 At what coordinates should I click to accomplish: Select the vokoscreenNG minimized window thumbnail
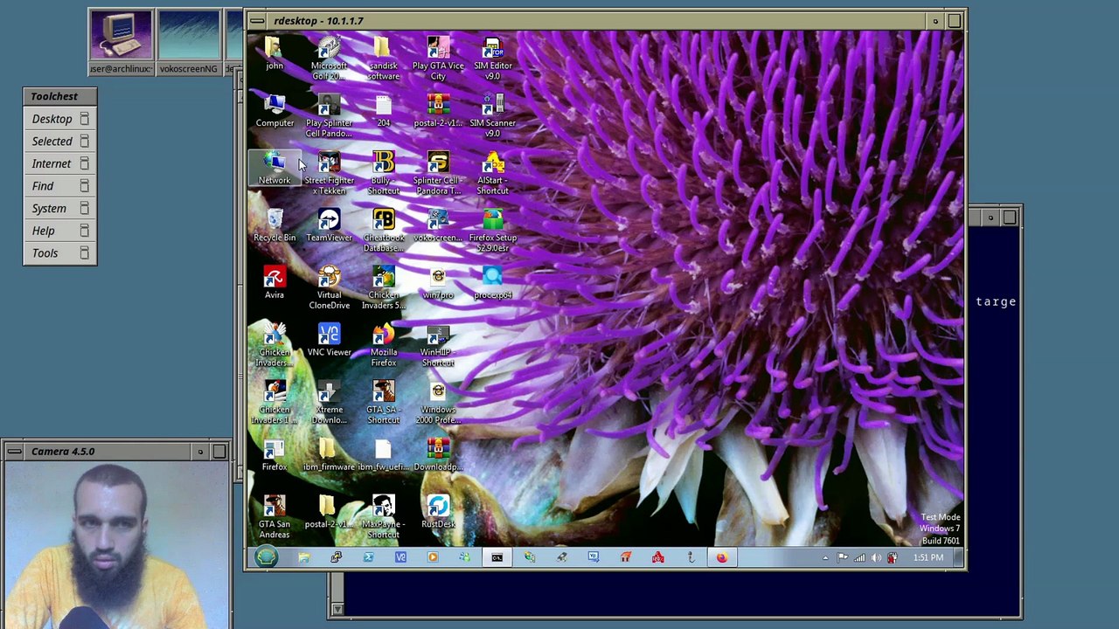(x=189, y=43)
